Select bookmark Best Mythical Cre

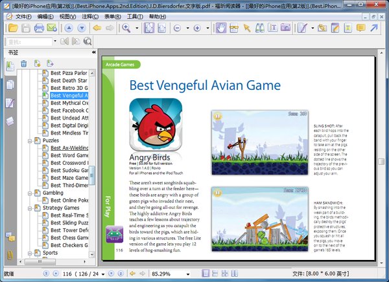point(69,103)
